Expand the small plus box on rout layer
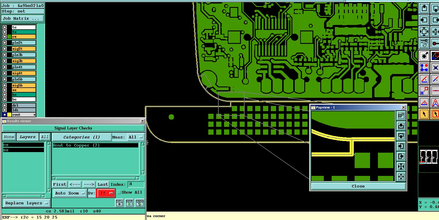Image resolution: width=439 pixels, height=220 pixels. pos(35,115)
